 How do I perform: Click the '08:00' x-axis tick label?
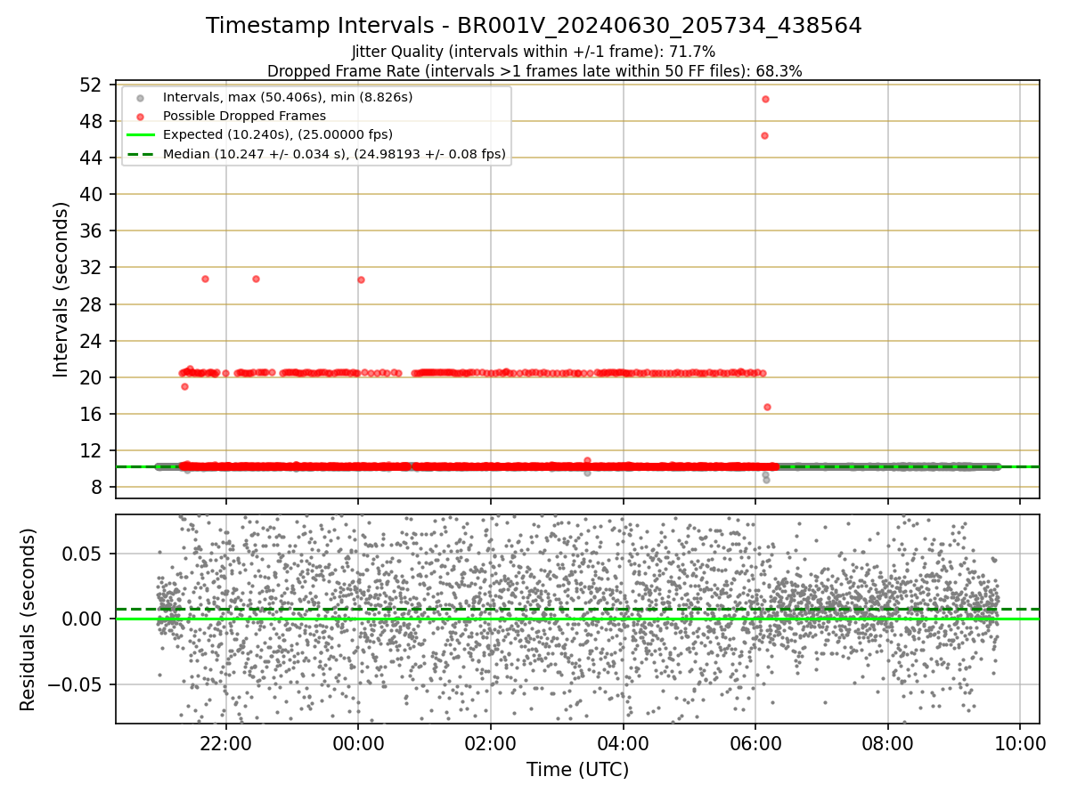click(888, 742)
